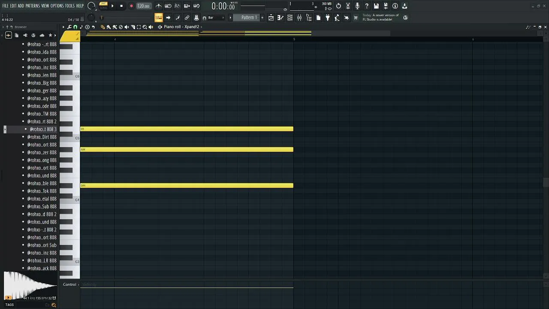Add new pattern with plus button
This screenshot has width=549, height=309.
[x=262, y=18]
